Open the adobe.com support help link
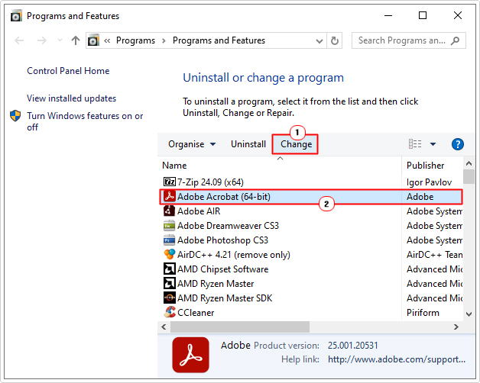The height and width of the screenshot is (383, 480). (x=397, y=359)
